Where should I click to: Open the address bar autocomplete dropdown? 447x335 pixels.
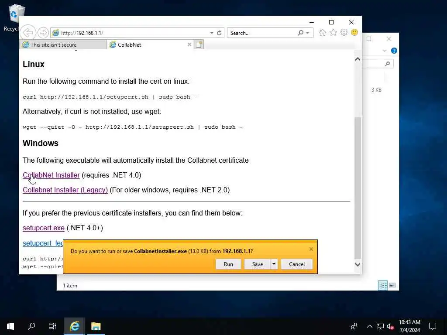(212, 33)
